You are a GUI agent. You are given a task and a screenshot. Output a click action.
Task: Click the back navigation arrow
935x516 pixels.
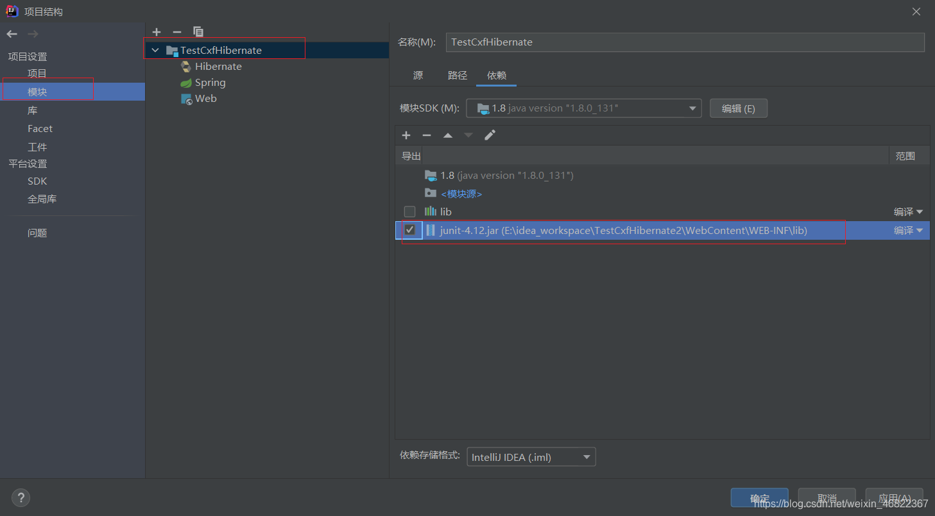(x=12, y=34)
